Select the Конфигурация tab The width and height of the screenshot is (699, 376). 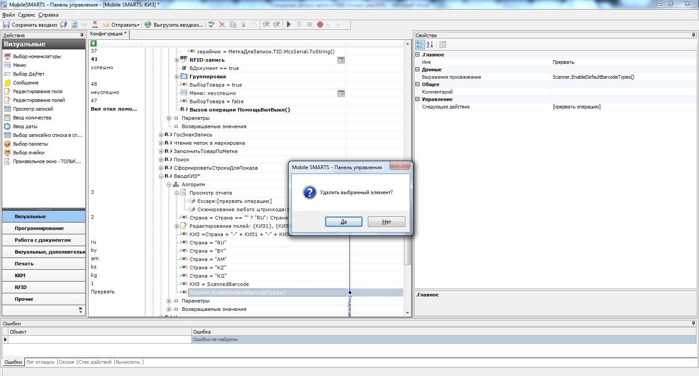coord(108,34)
